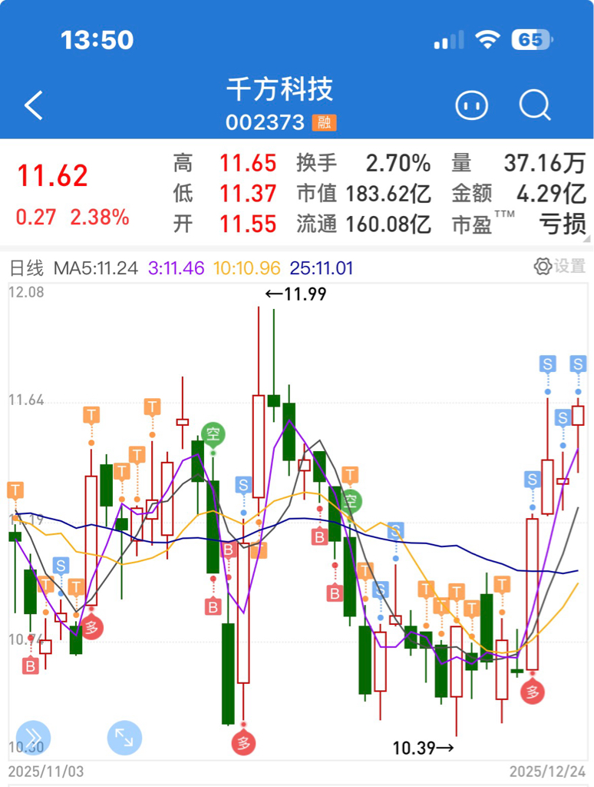Tap the end date 2025/12/24
Screen dimensions: 594x787
pos(548,772)
